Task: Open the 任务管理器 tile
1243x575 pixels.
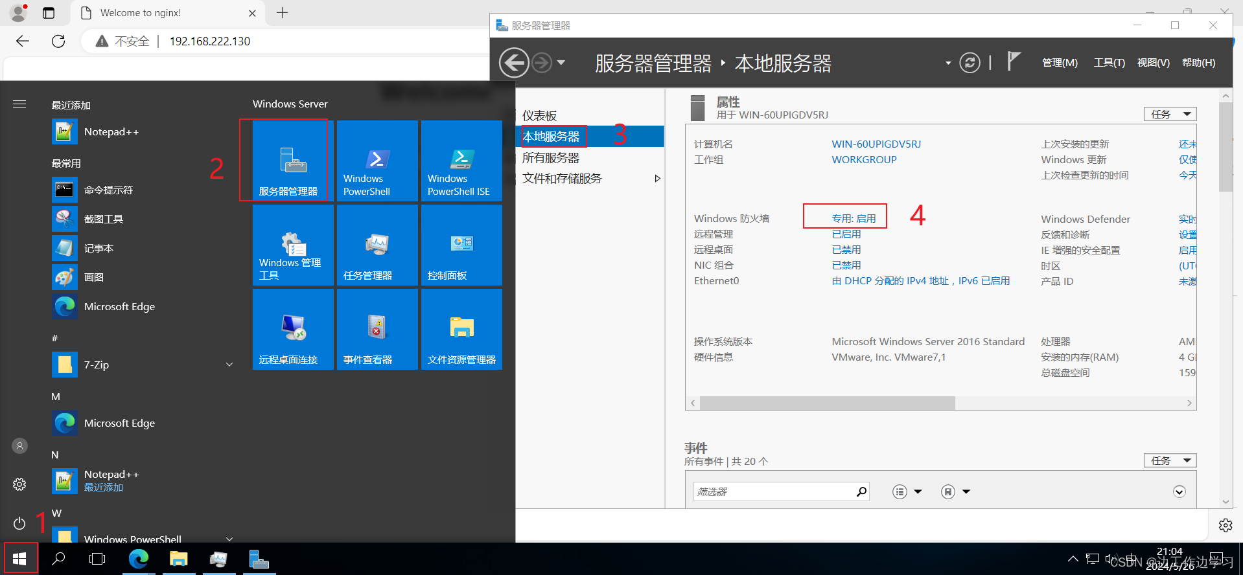Action: tap(377, 245)
